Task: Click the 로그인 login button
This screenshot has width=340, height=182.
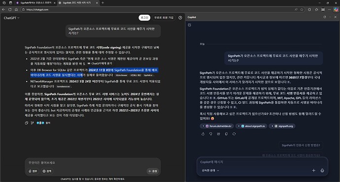Action: [x=144, y=18]
